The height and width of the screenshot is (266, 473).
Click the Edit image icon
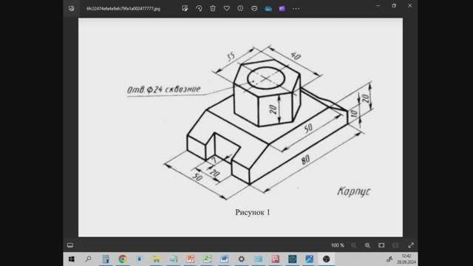(x=185, y=8)
